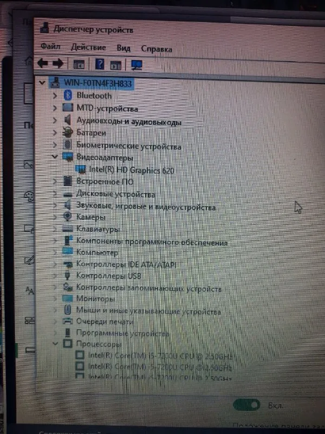Click the Start tiles icon in background Settings sidebar

(30, 321)
